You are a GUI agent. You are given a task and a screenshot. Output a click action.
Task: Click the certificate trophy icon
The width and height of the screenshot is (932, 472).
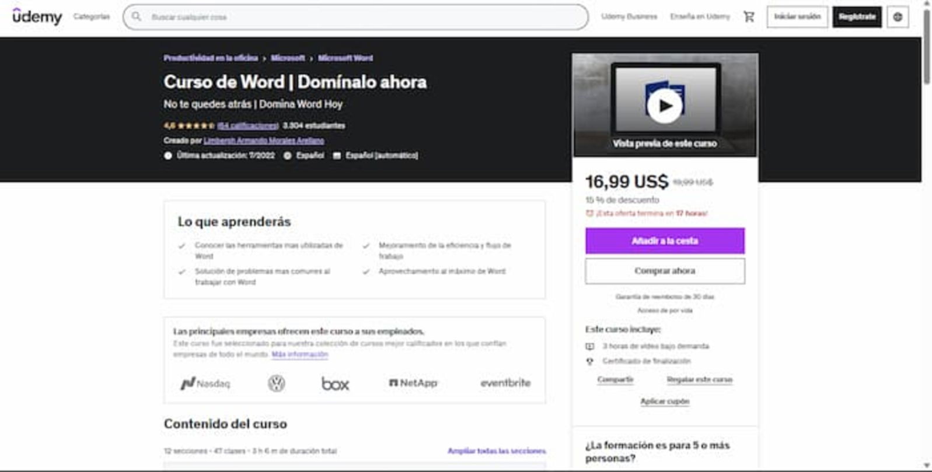589,361
